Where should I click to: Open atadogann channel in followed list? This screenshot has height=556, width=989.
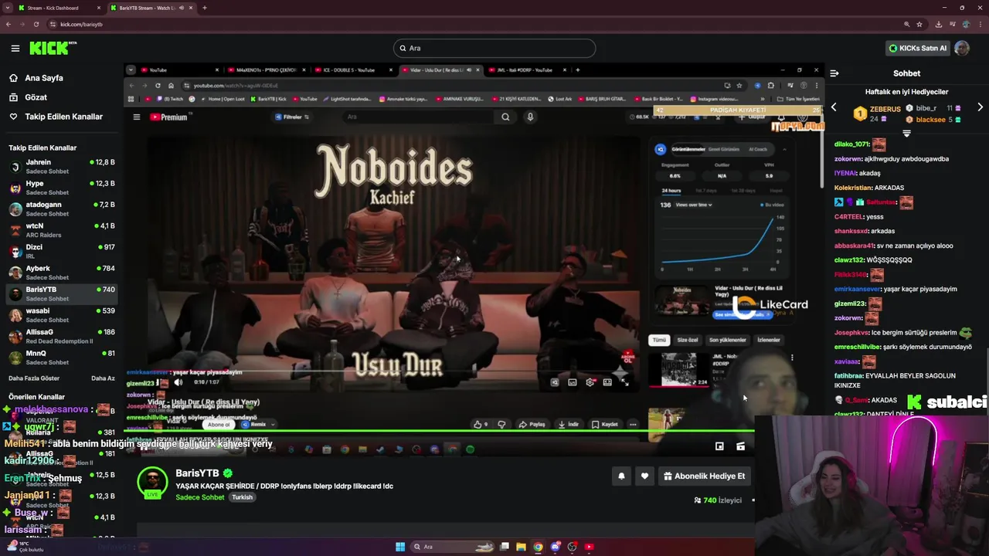62,209
